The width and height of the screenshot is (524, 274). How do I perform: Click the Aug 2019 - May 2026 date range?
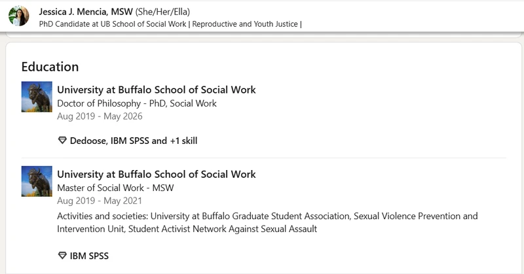(100, 116)
